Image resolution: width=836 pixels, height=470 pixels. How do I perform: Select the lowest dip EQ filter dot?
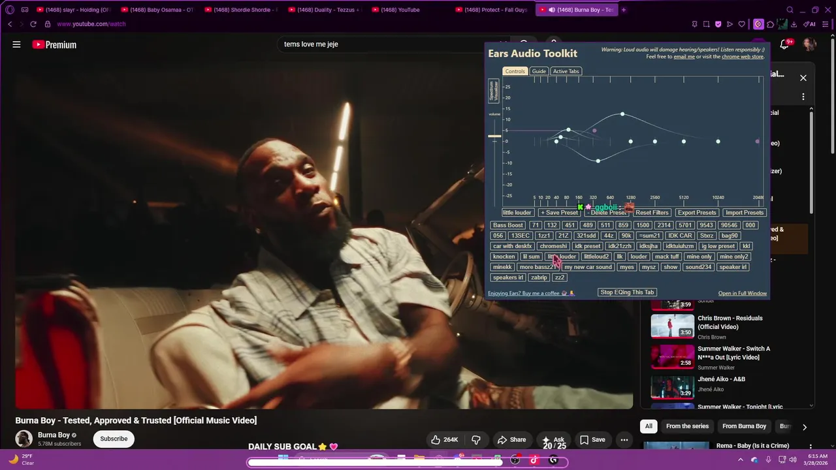pos(598,161)
